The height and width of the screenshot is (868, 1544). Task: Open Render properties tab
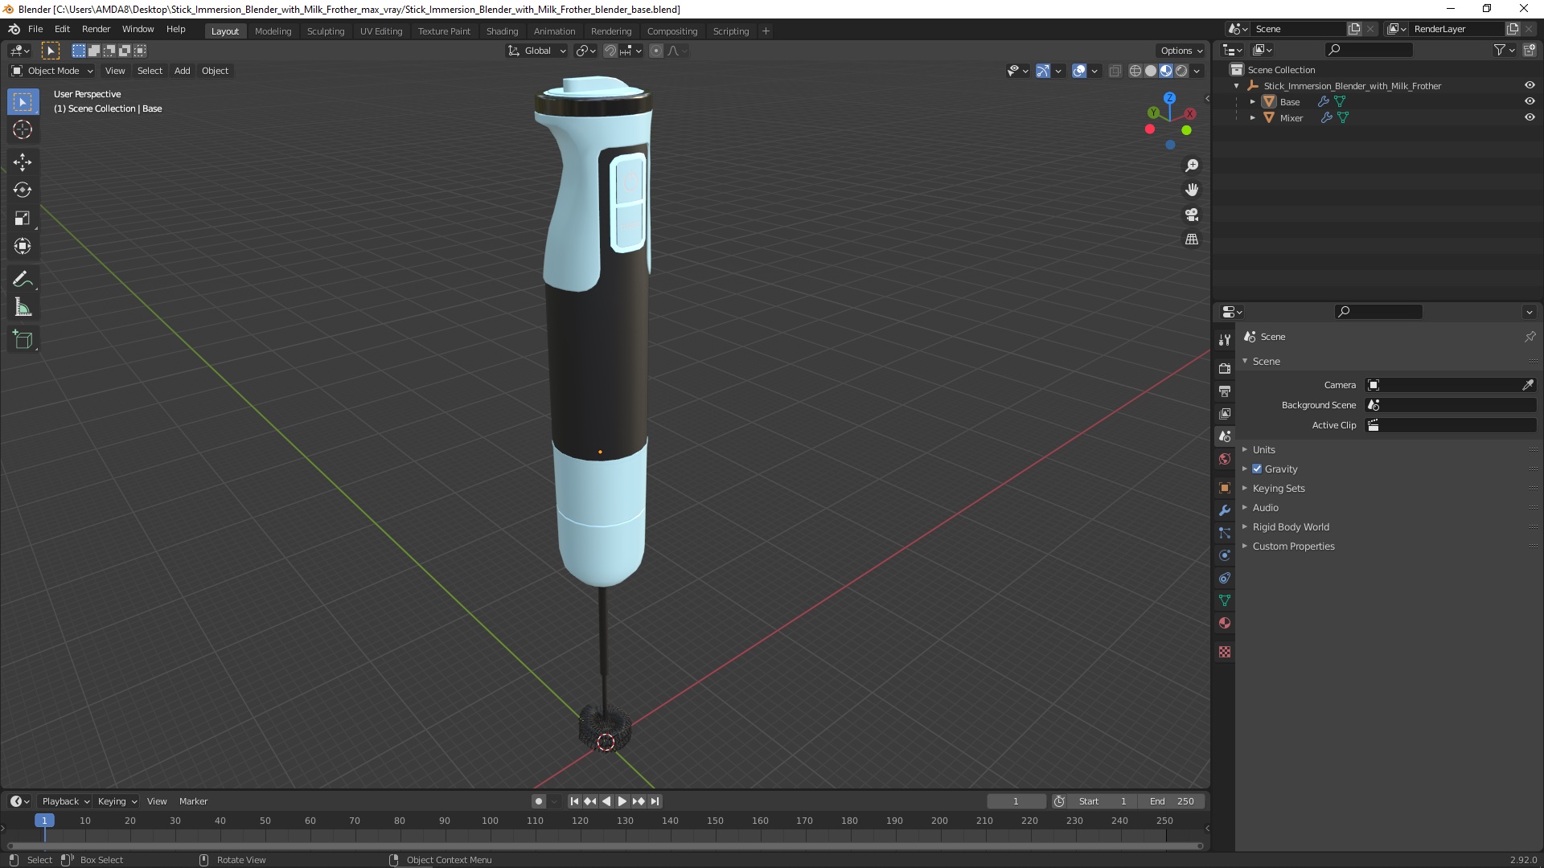1225,368
